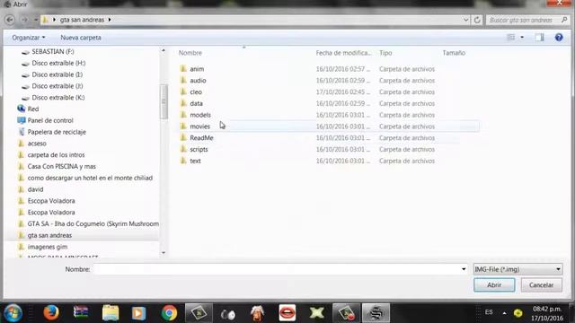Image resolution: width=575 pixels, height=323 pixels.
Task: Click the ES language indicator
Action: coord(489,312)
